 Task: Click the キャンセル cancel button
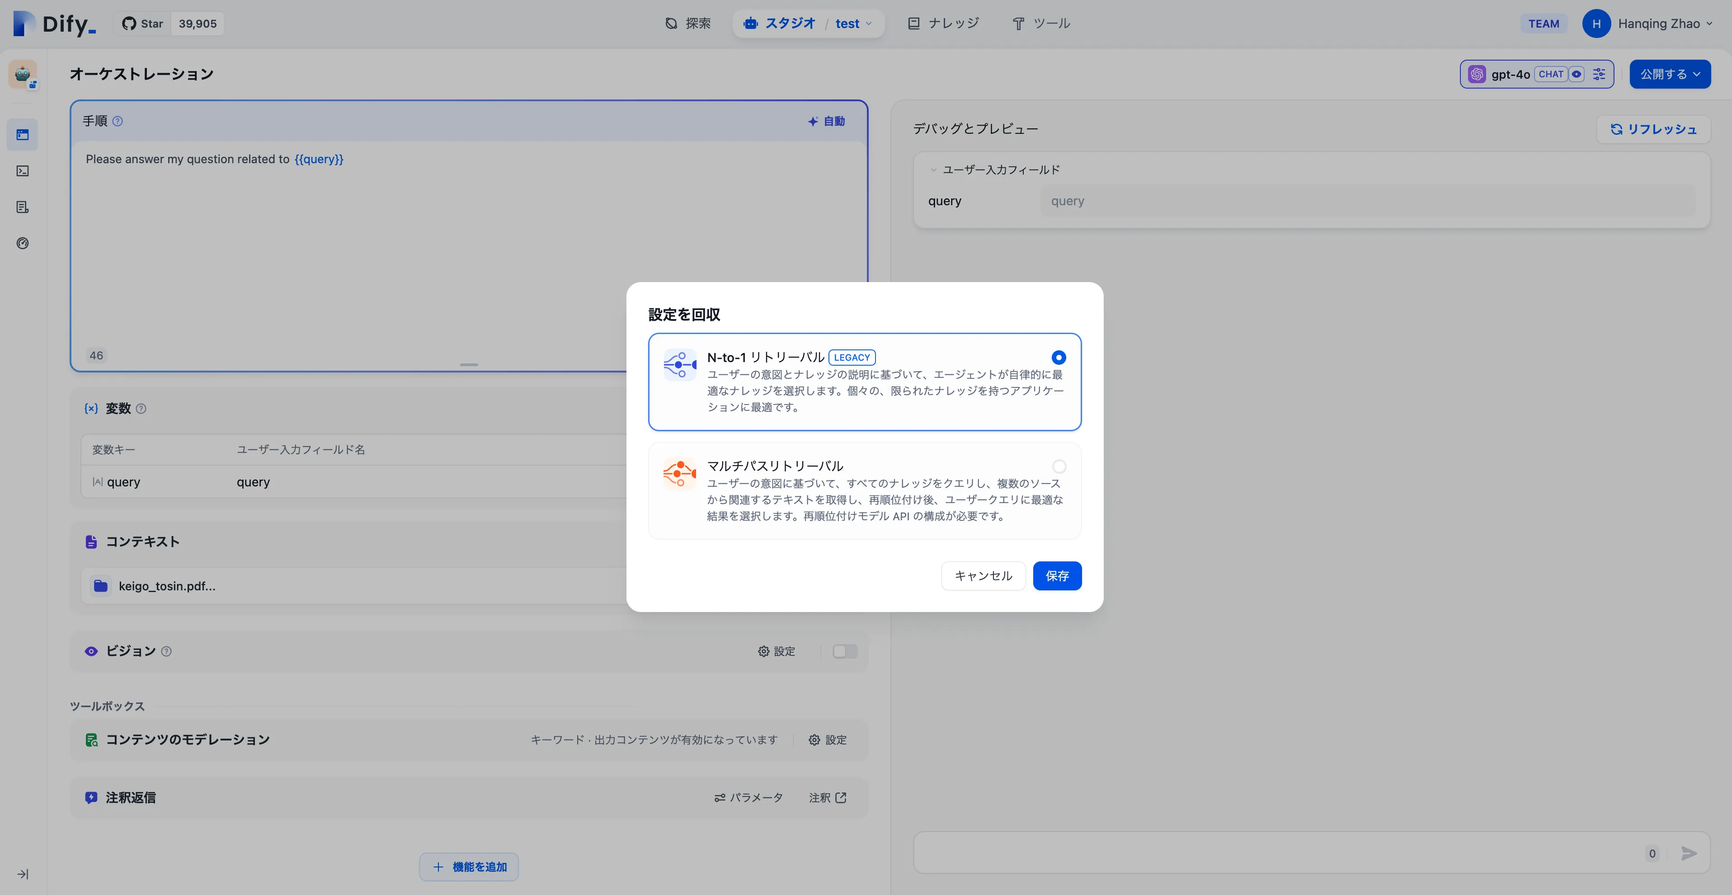pyautogui.click(x=983, y=575)
